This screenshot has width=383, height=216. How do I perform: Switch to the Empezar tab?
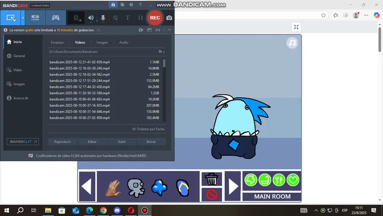[57, 43]
